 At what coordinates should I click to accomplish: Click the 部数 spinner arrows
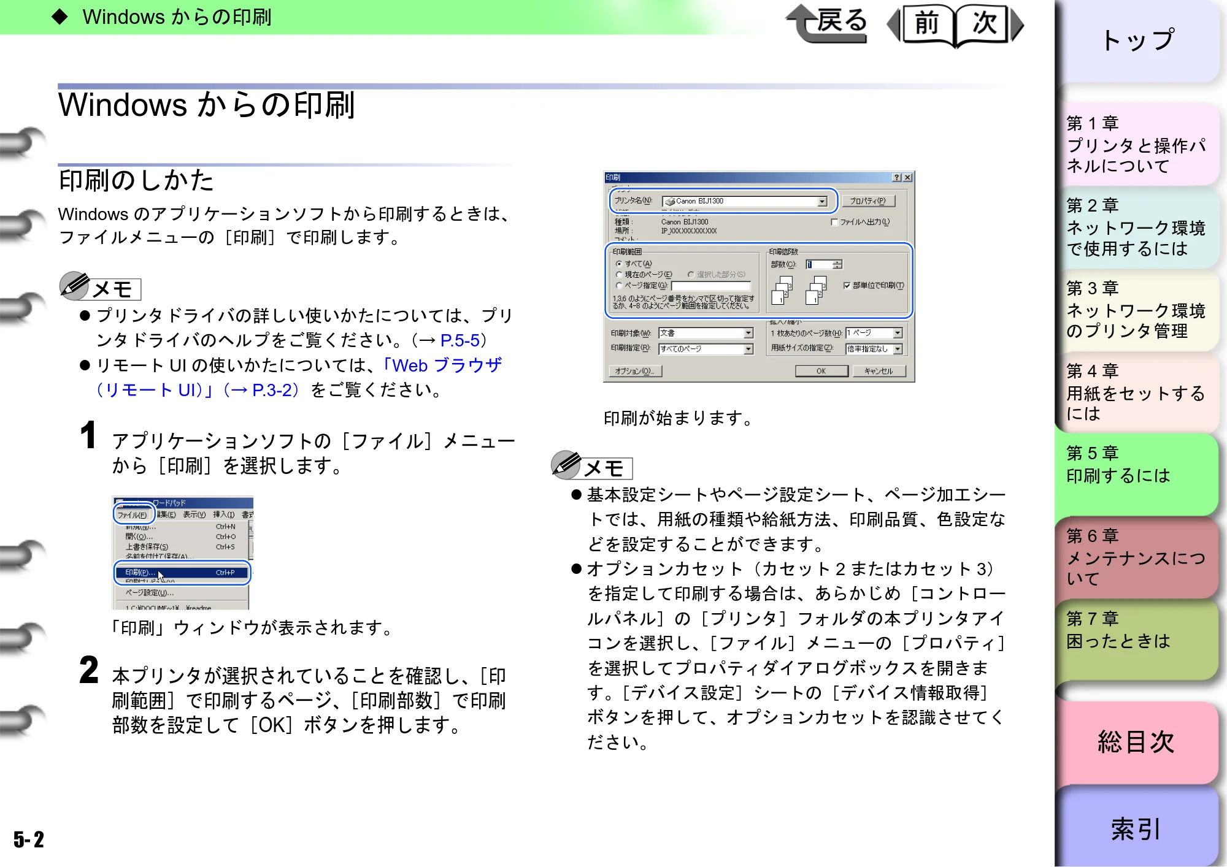(x=838, y=264)
